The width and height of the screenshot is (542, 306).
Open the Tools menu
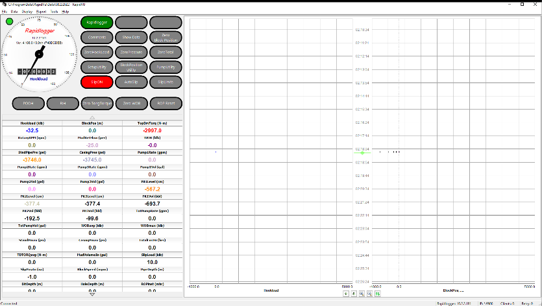pyautogui.click(x=54, y=12)
